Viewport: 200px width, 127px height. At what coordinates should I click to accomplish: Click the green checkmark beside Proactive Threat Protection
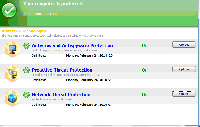(27, 70)
